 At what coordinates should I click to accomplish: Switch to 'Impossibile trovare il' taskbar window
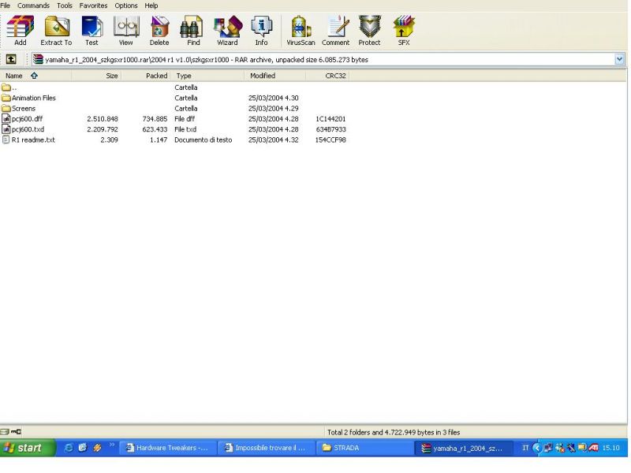pos(267,448)
